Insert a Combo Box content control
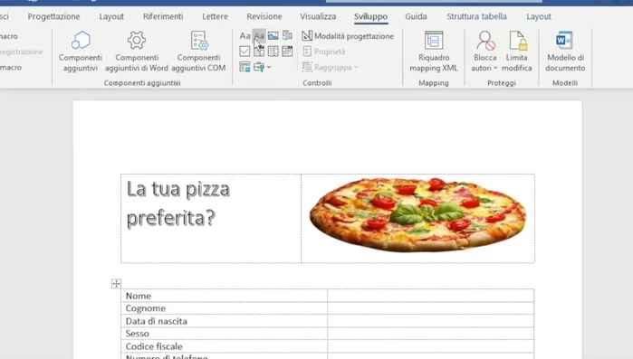 pyautogui.click(x=259, y=52)
